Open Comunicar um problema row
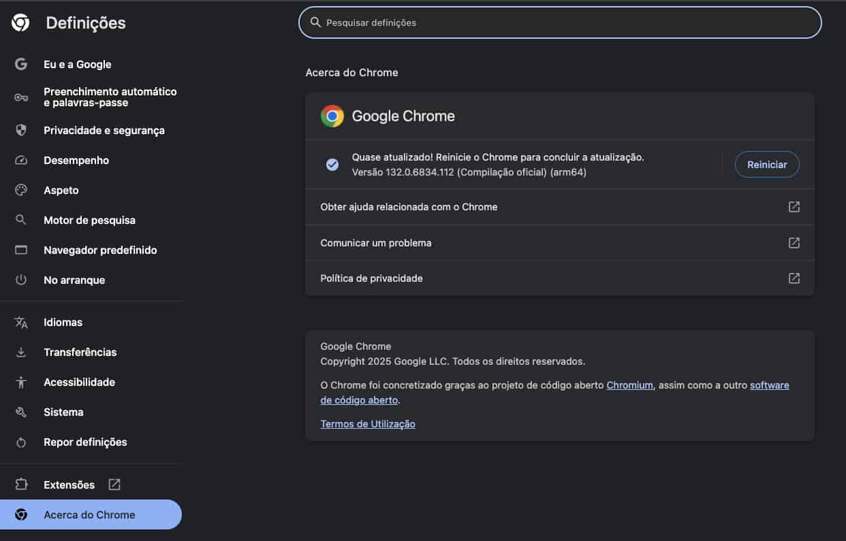Screen dimensions: 846x541 coord(559,243)
